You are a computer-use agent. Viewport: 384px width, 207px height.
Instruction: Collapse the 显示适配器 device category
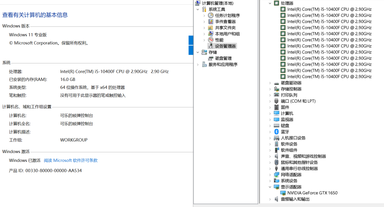click(x=270, y=187)
